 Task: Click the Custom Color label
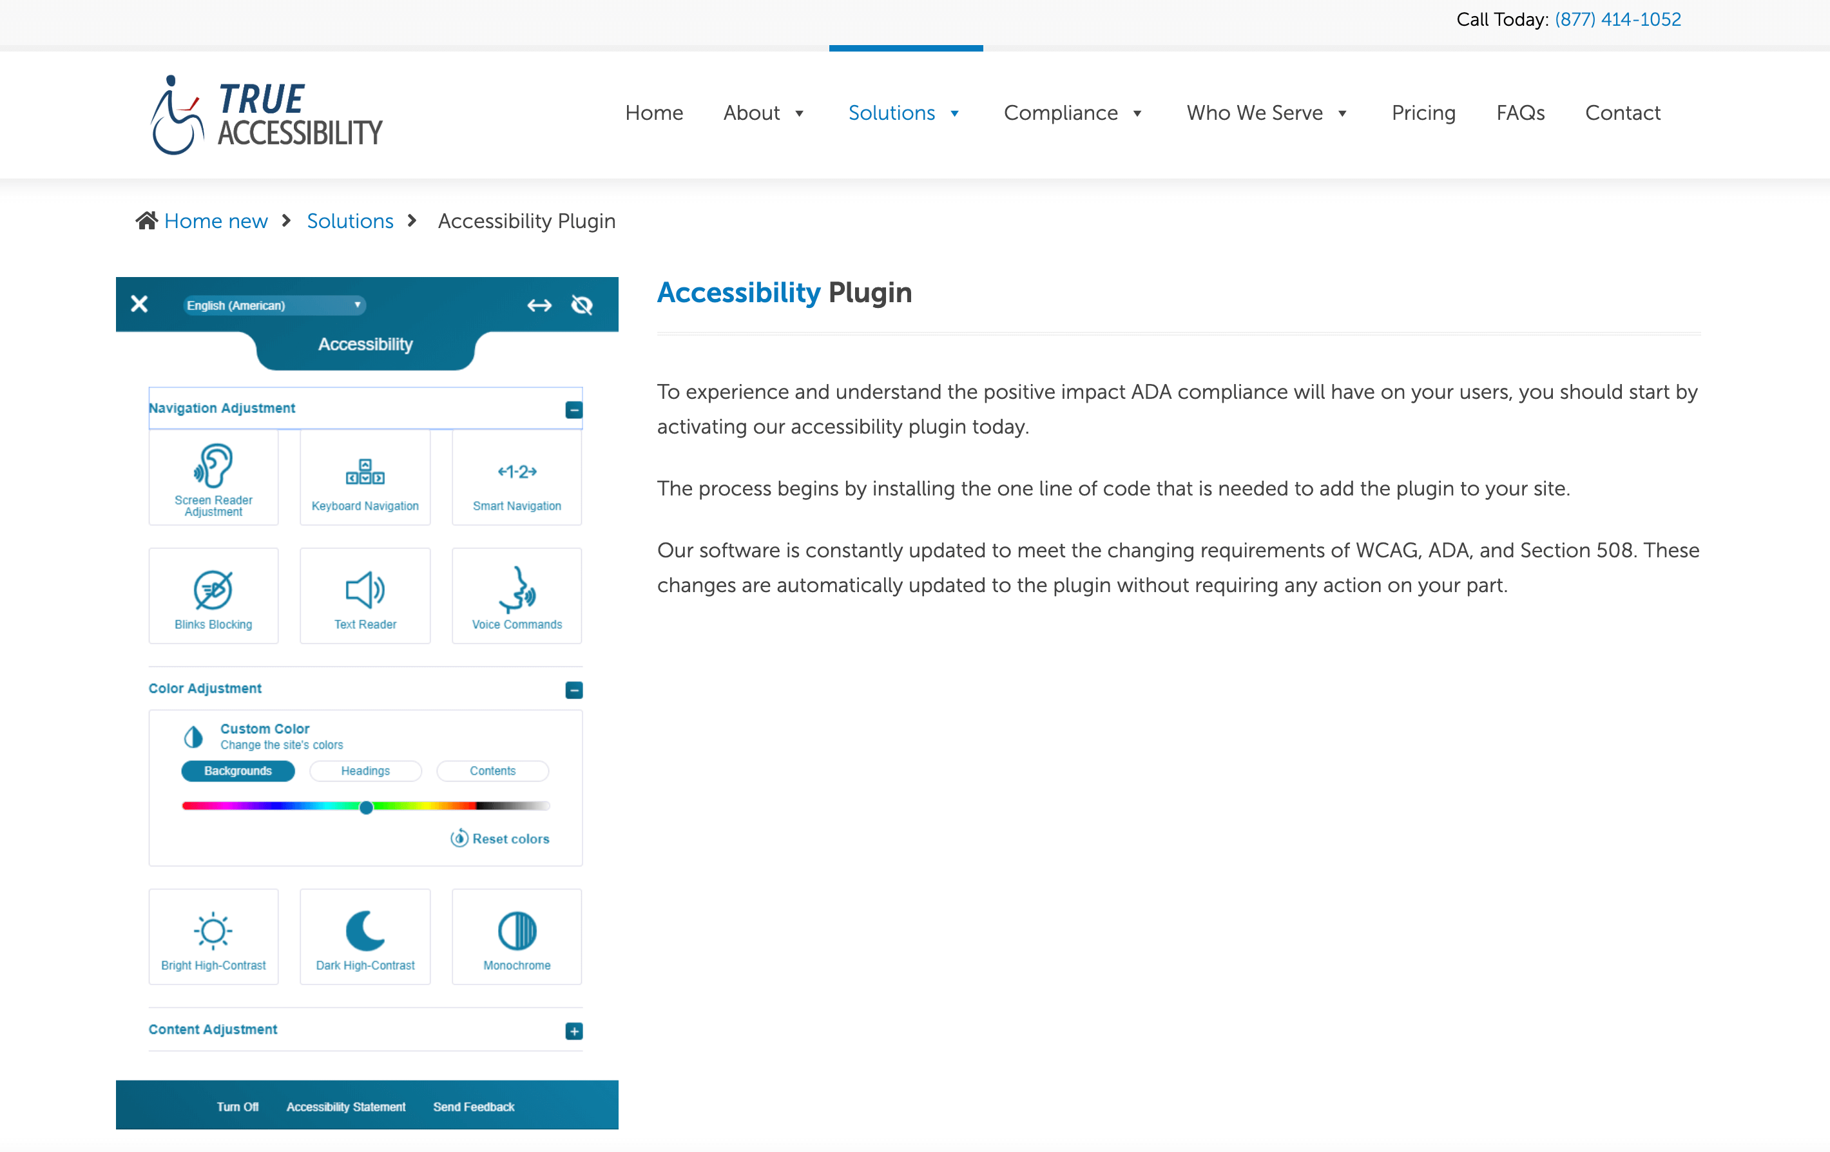tap(264, 729)
